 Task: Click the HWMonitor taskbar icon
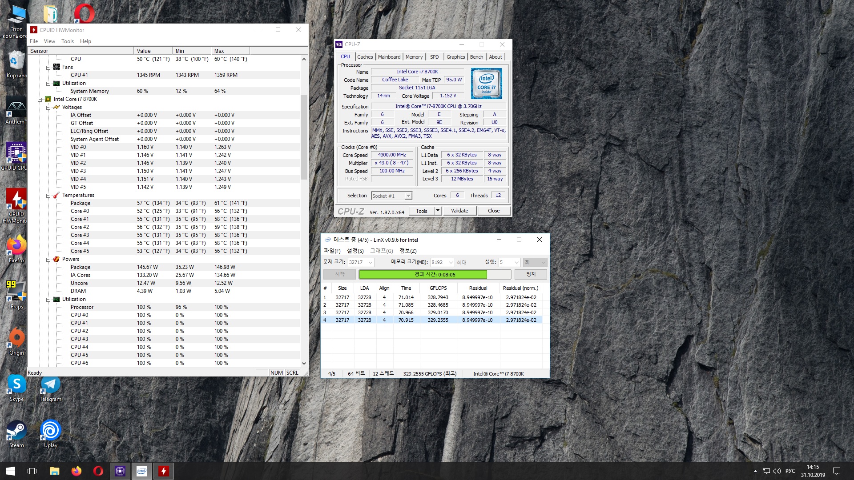click(x=164, y=471)
